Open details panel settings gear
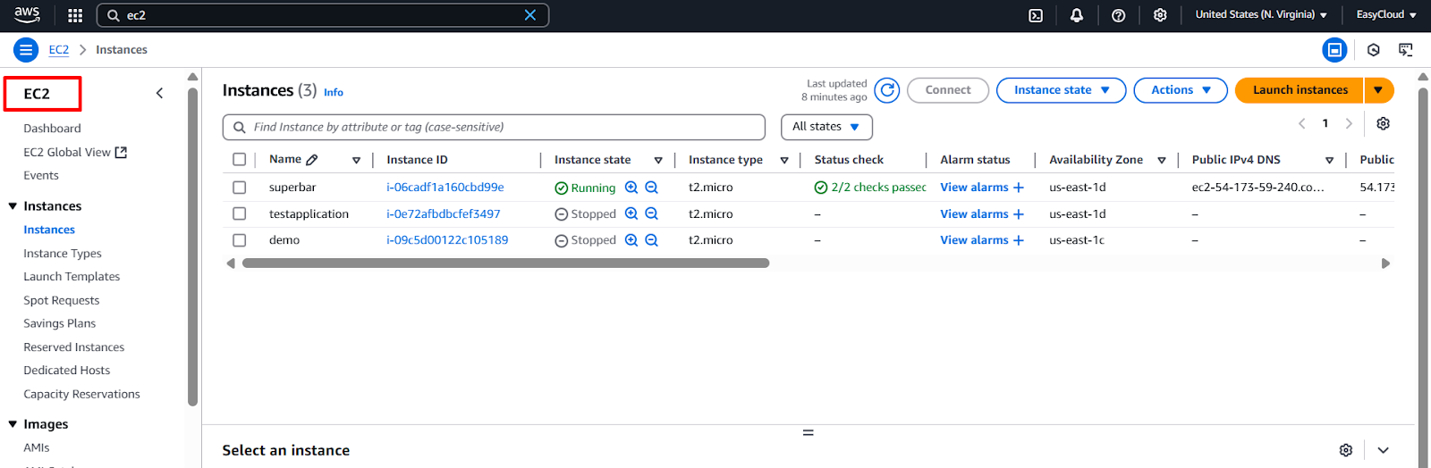 [1346, 450]
